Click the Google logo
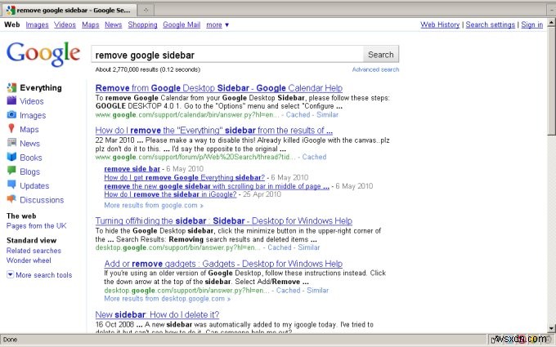Screen dimensions: 556x347 tap(43, 54)
